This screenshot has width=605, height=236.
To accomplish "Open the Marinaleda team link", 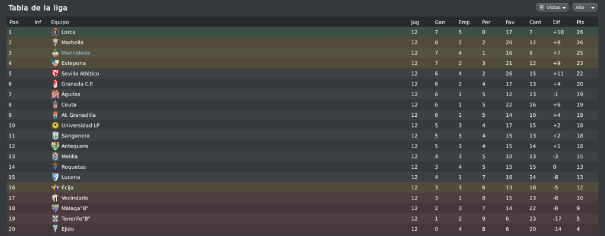I will tap(75, 53).
